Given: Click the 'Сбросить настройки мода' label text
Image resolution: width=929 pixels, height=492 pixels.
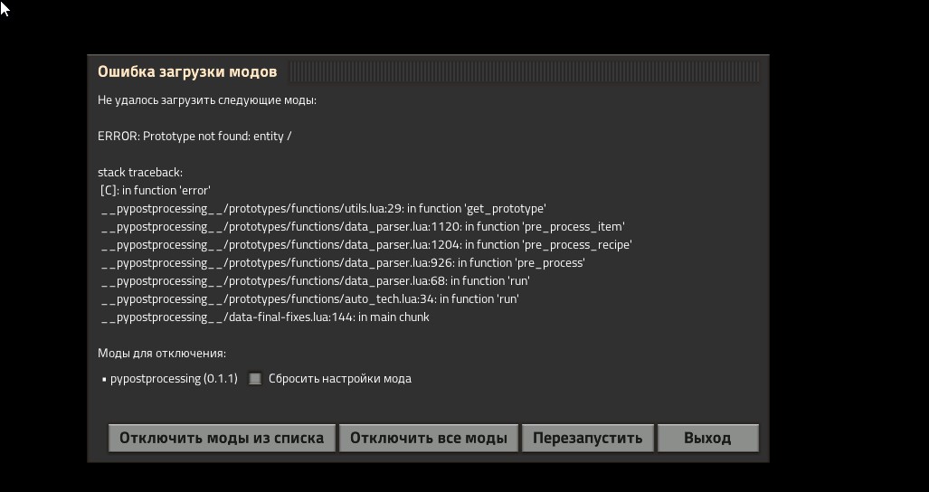Looking at the screenshot, I should click(x=339, y=379).
